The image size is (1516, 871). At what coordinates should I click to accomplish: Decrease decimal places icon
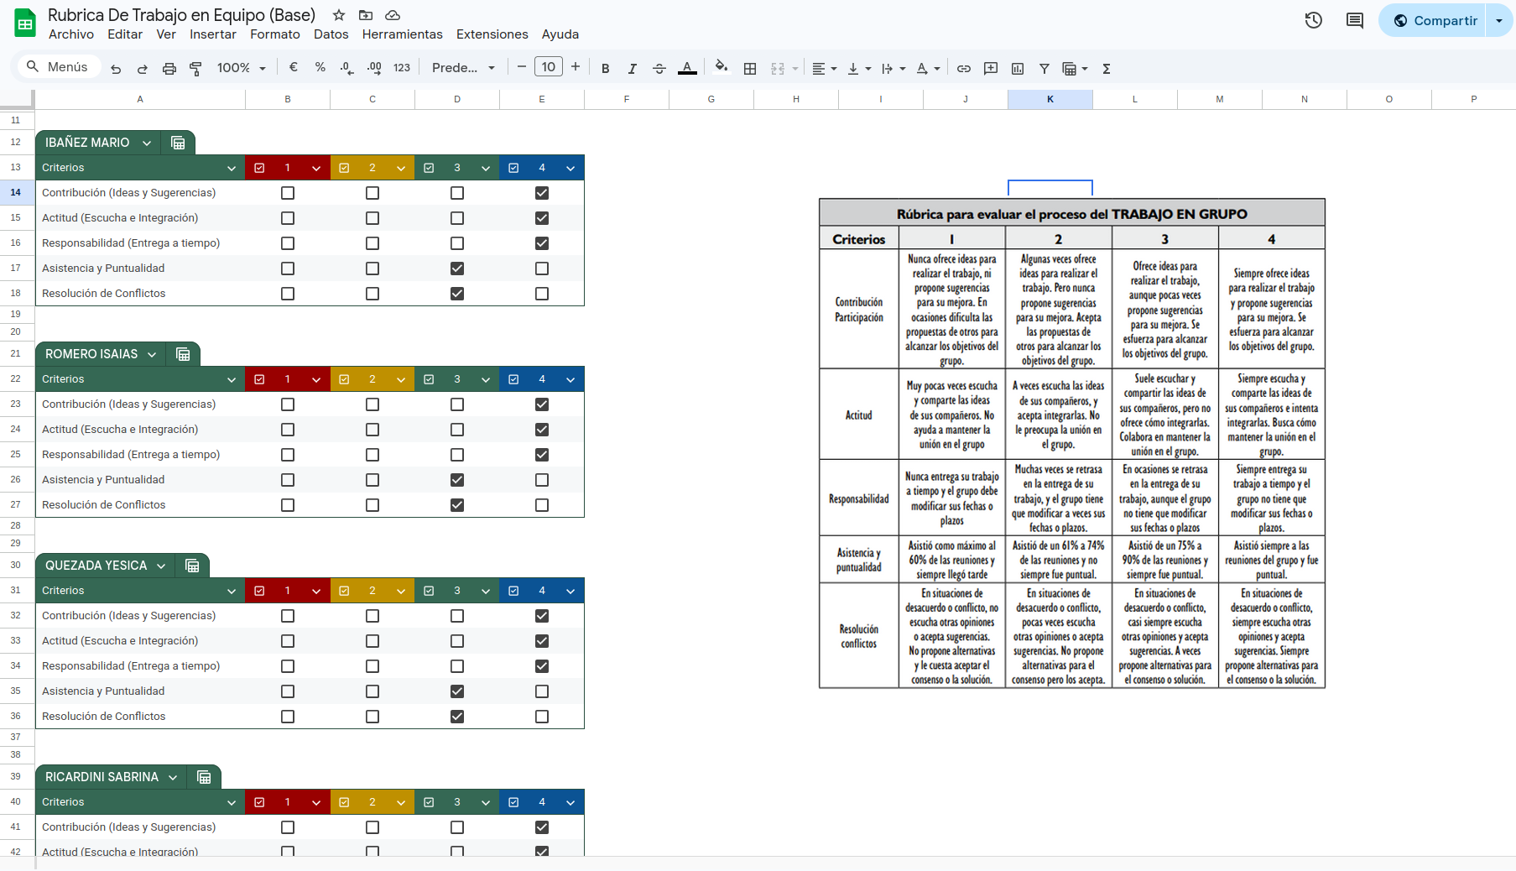347,68
